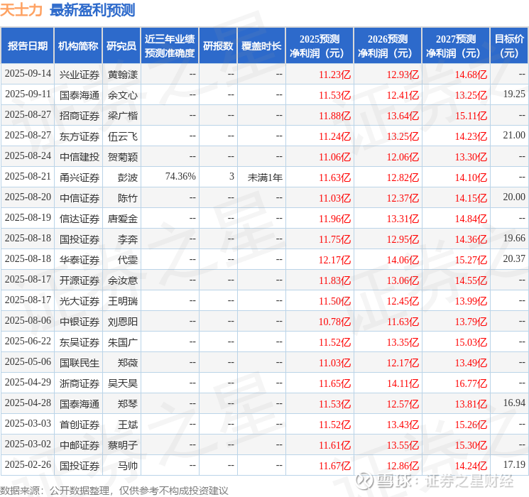Viewport: 529px width, 497px height.
Task: Click the 2025预测净利润 header
Action: coord(320,46)
